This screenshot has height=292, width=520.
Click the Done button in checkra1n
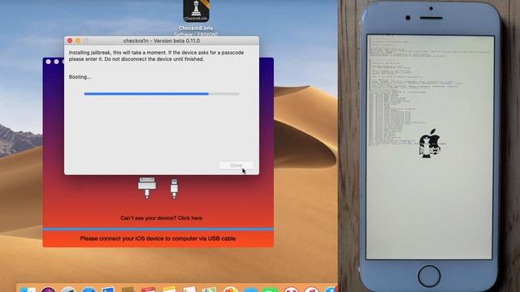click(236, 165)
